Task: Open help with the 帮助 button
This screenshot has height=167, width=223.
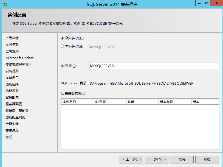Action: pos(207,159)
